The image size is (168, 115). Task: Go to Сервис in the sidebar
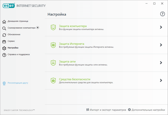11,41
